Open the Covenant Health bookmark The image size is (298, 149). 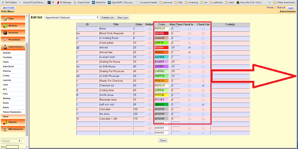[147, 2]
